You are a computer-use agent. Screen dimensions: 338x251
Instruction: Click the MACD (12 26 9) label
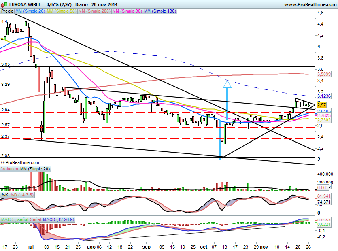58,219
